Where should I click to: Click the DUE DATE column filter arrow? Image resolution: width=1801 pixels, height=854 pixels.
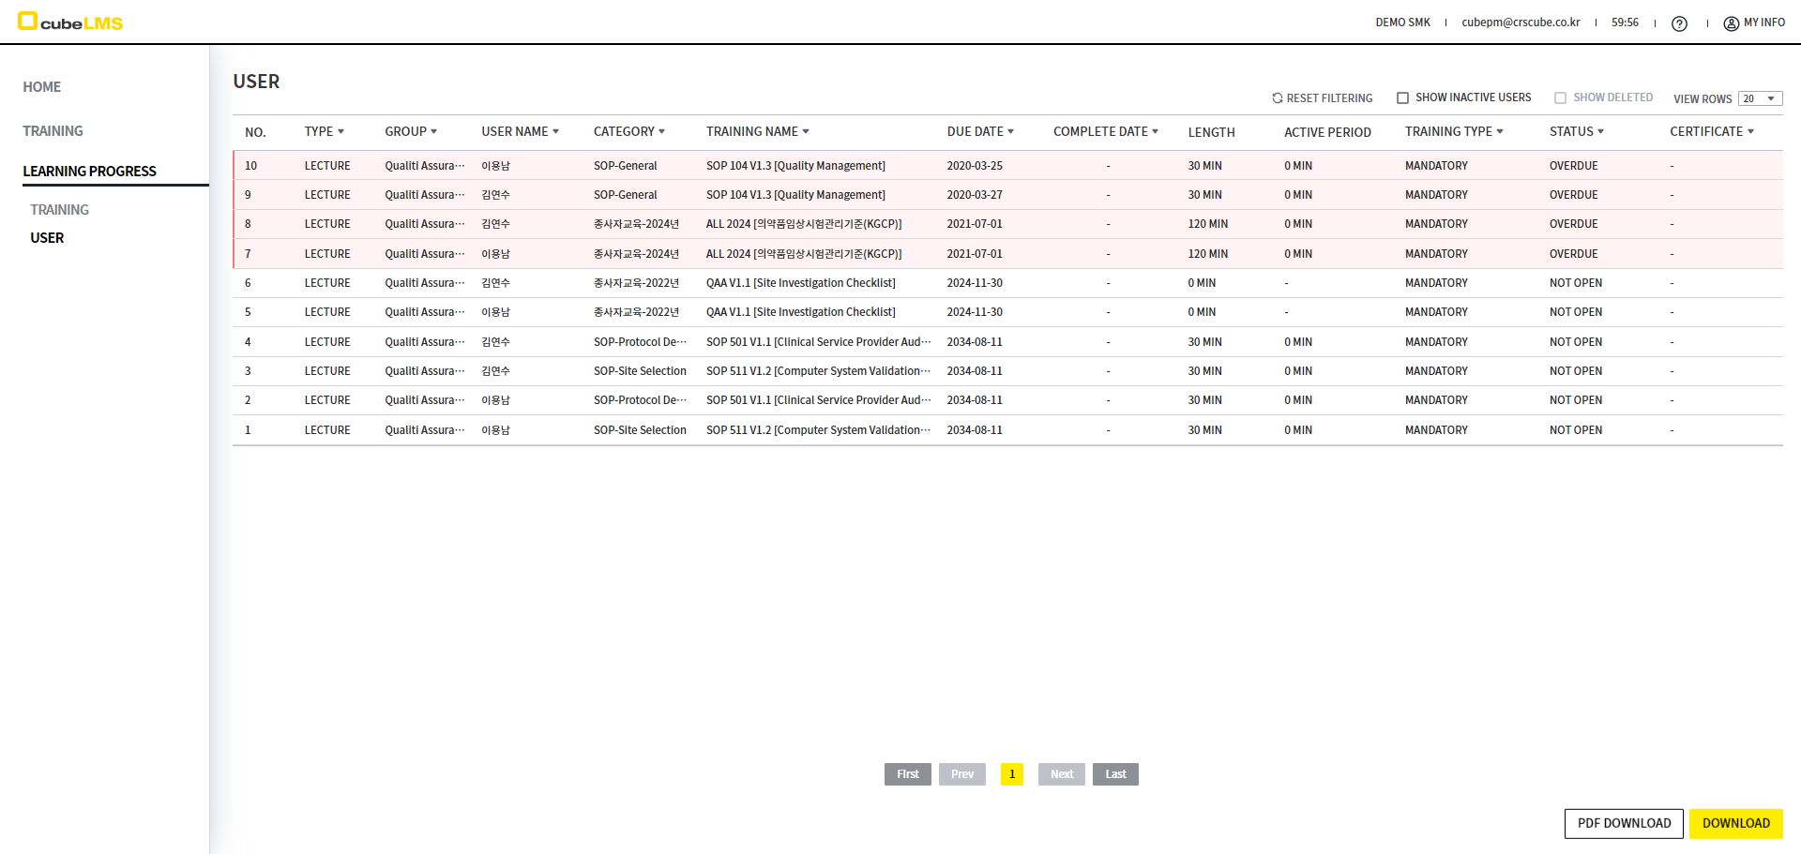point(1010,132)
